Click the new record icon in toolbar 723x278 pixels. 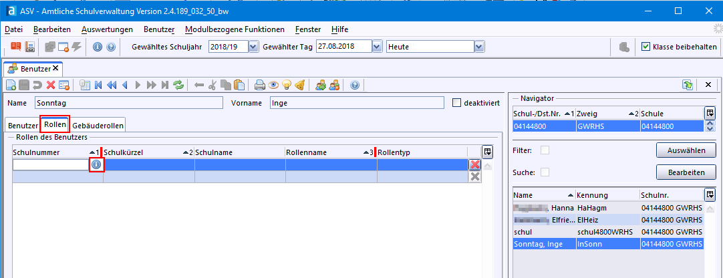(11, 85)
